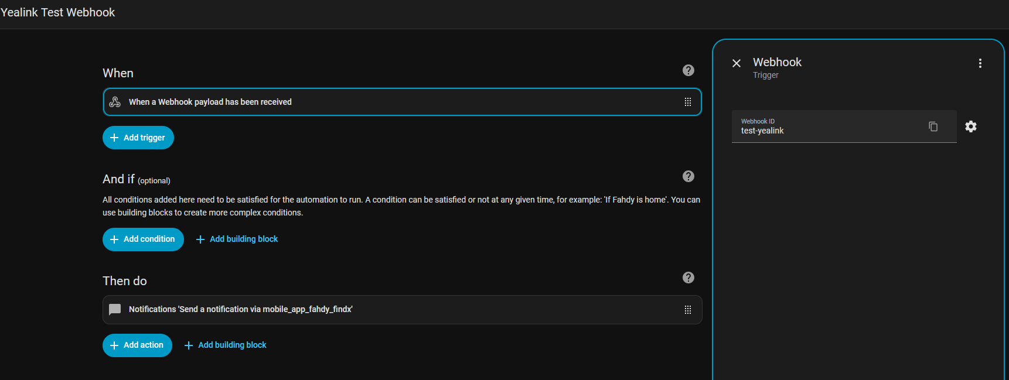Close the Webhook trigger panel
1009x380 pixels.
point(737,63)
